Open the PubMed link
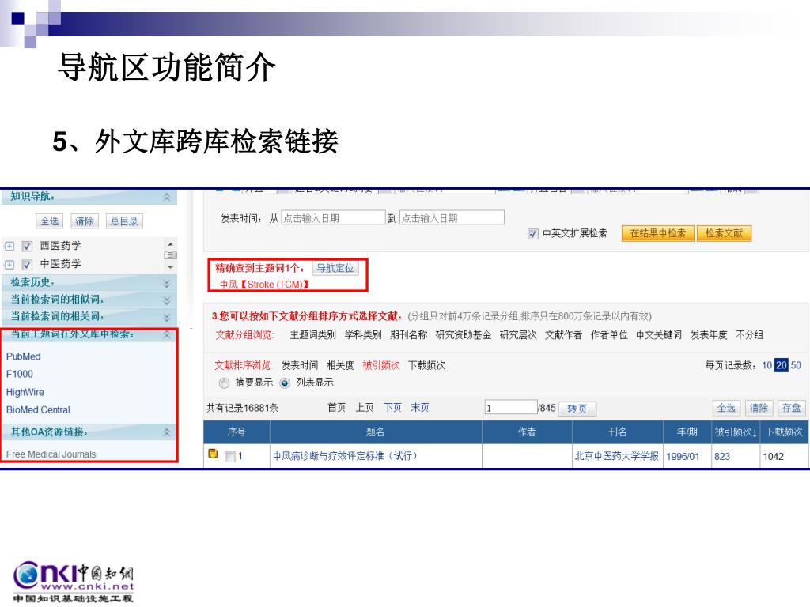 coord(24,356)
